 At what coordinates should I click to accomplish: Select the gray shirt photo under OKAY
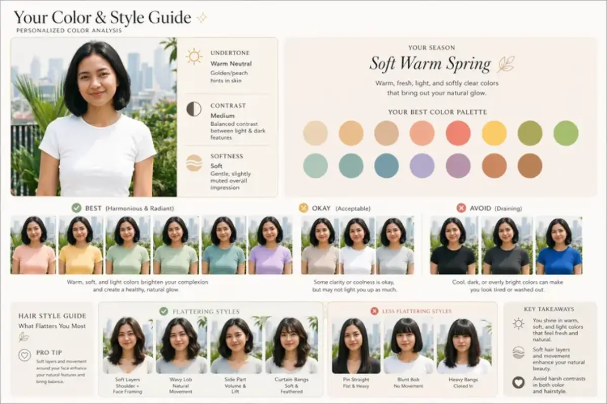point(395,245)
